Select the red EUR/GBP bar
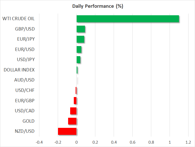Screen dimensions: 195x147 coord(75,100)
